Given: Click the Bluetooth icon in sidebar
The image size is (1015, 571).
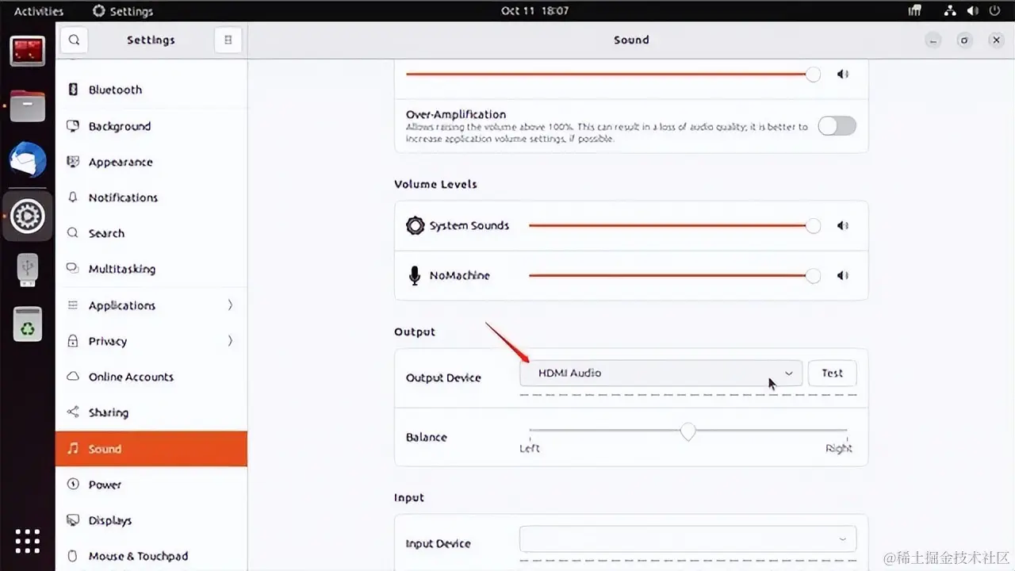Looking at the screenshot, I should [73, 90].
